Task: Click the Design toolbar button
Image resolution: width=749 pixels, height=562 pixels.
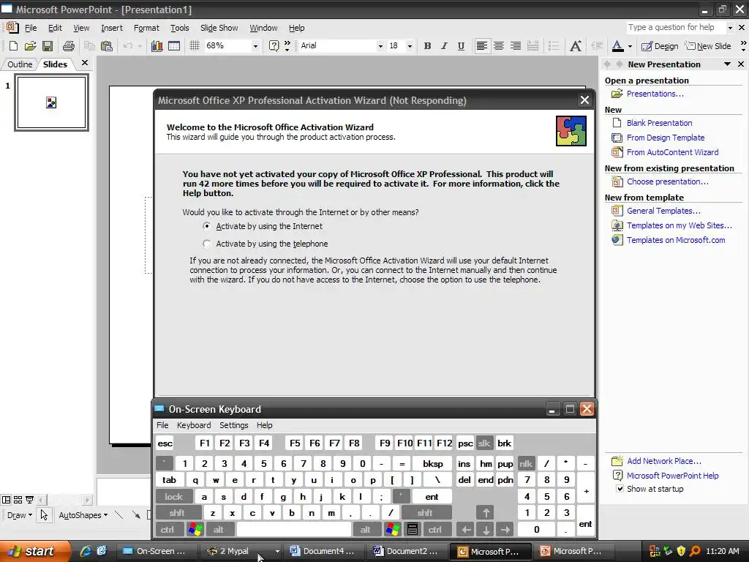Action: [660, 46]
